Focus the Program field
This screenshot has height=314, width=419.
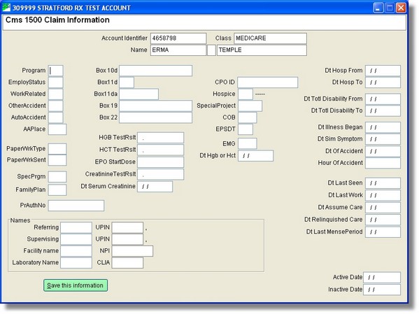55,71
